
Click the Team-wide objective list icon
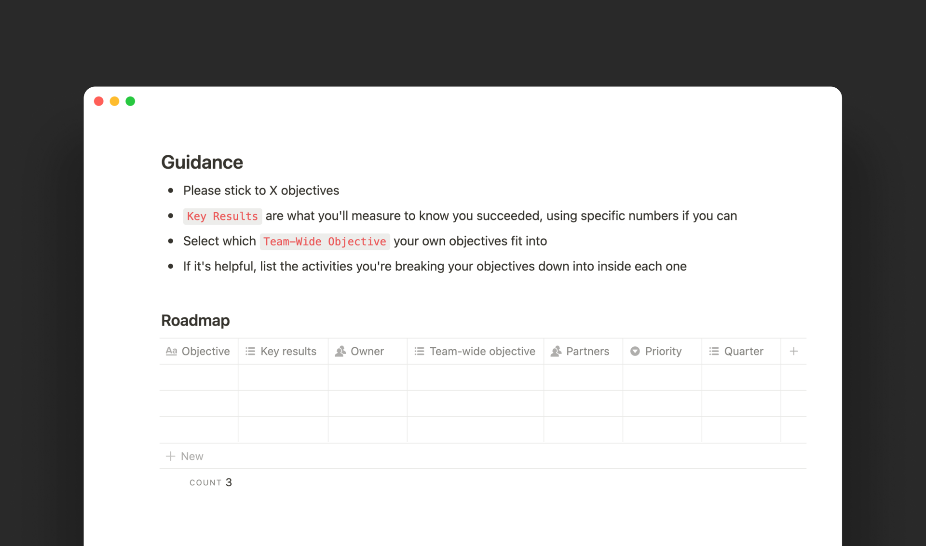[420, 351]
